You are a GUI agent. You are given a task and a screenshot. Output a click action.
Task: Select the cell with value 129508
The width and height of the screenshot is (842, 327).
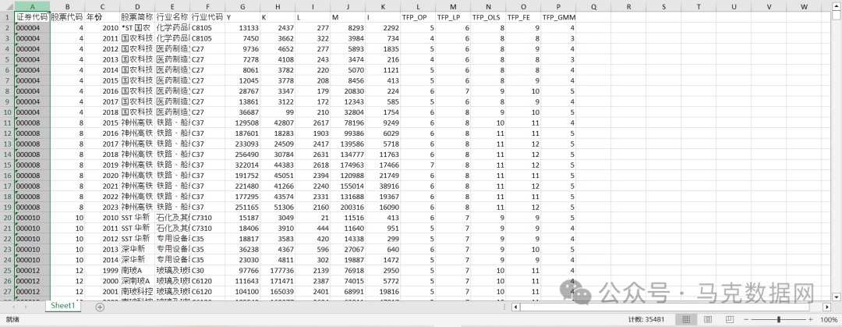(x=242, y=122)
